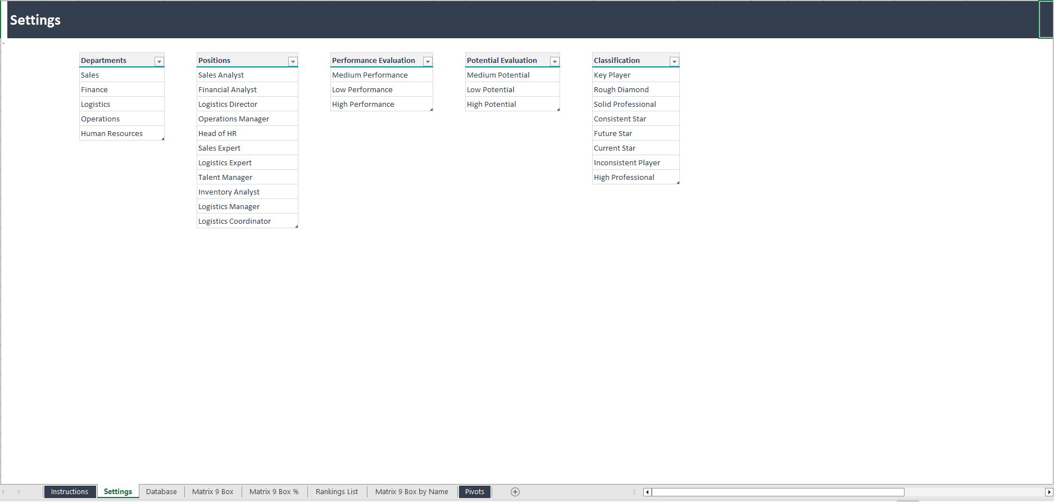1054x502 pixels.
Task: Switch to the Instructions sheet tab
Action: tap(70, 492)
